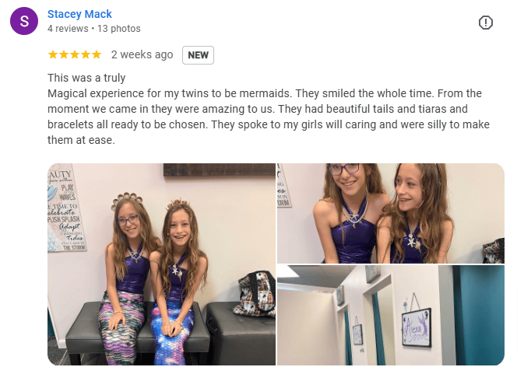
Task: Click the 2 weeks ago timestamp
Action: [x=142, y=54]
